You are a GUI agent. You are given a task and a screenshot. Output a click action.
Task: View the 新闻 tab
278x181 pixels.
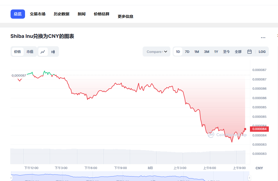tap(81, 14)
